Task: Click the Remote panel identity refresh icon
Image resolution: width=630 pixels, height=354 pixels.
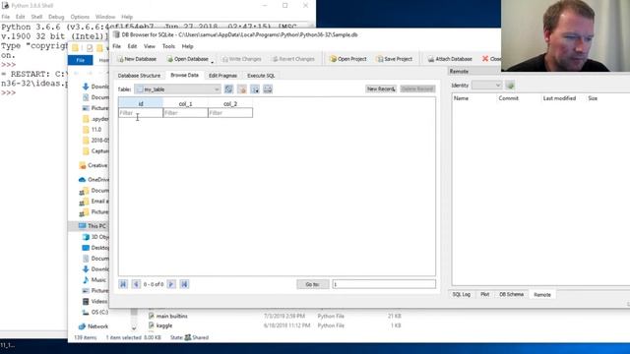Action: (x=510, y=86)
